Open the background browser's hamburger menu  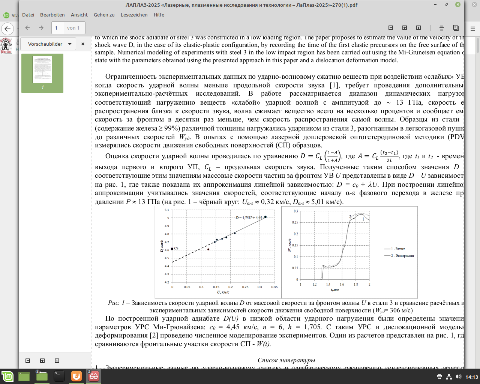[x=473, y=28]
